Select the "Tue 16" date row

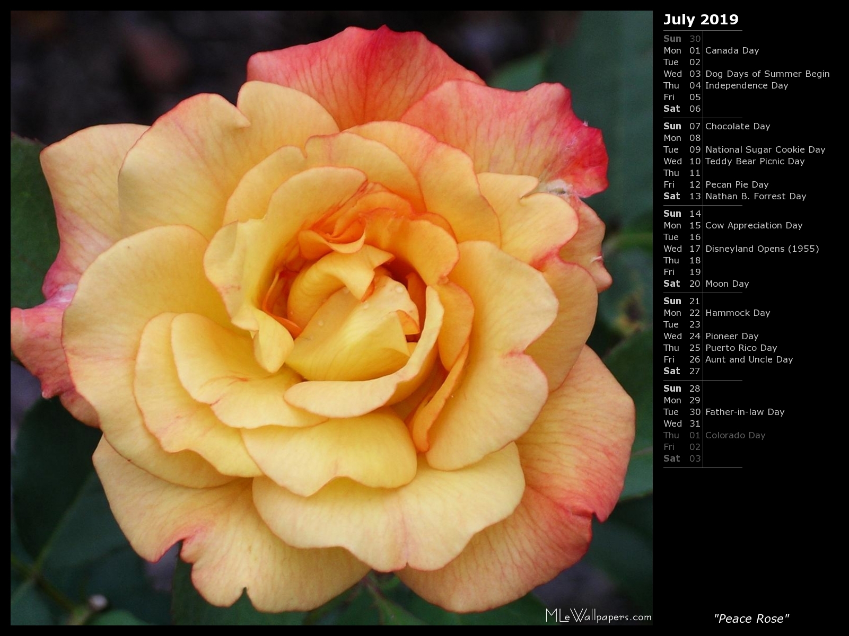click(x=682, y=237)
